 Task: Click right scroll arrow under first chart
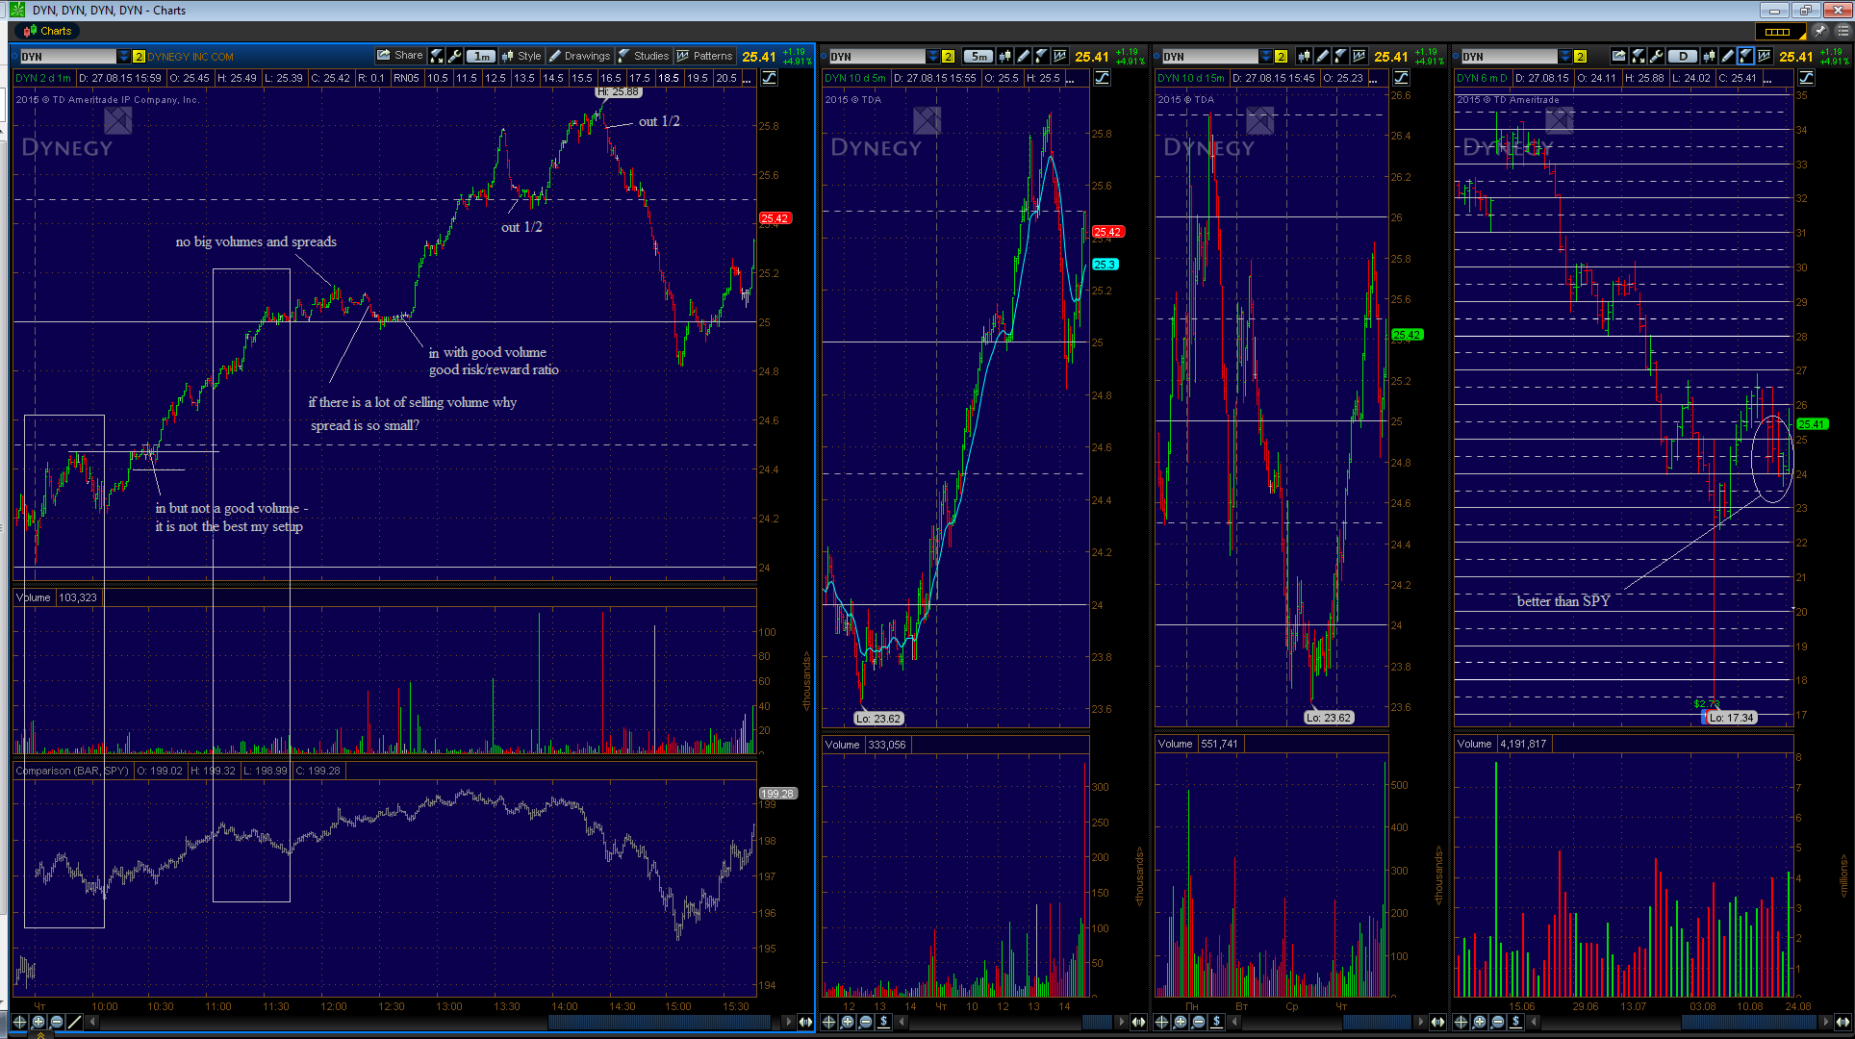(x=788, y=1022)
